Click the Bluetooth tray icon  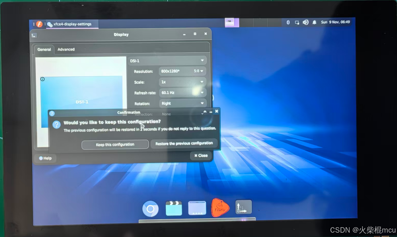click(288, 22)
